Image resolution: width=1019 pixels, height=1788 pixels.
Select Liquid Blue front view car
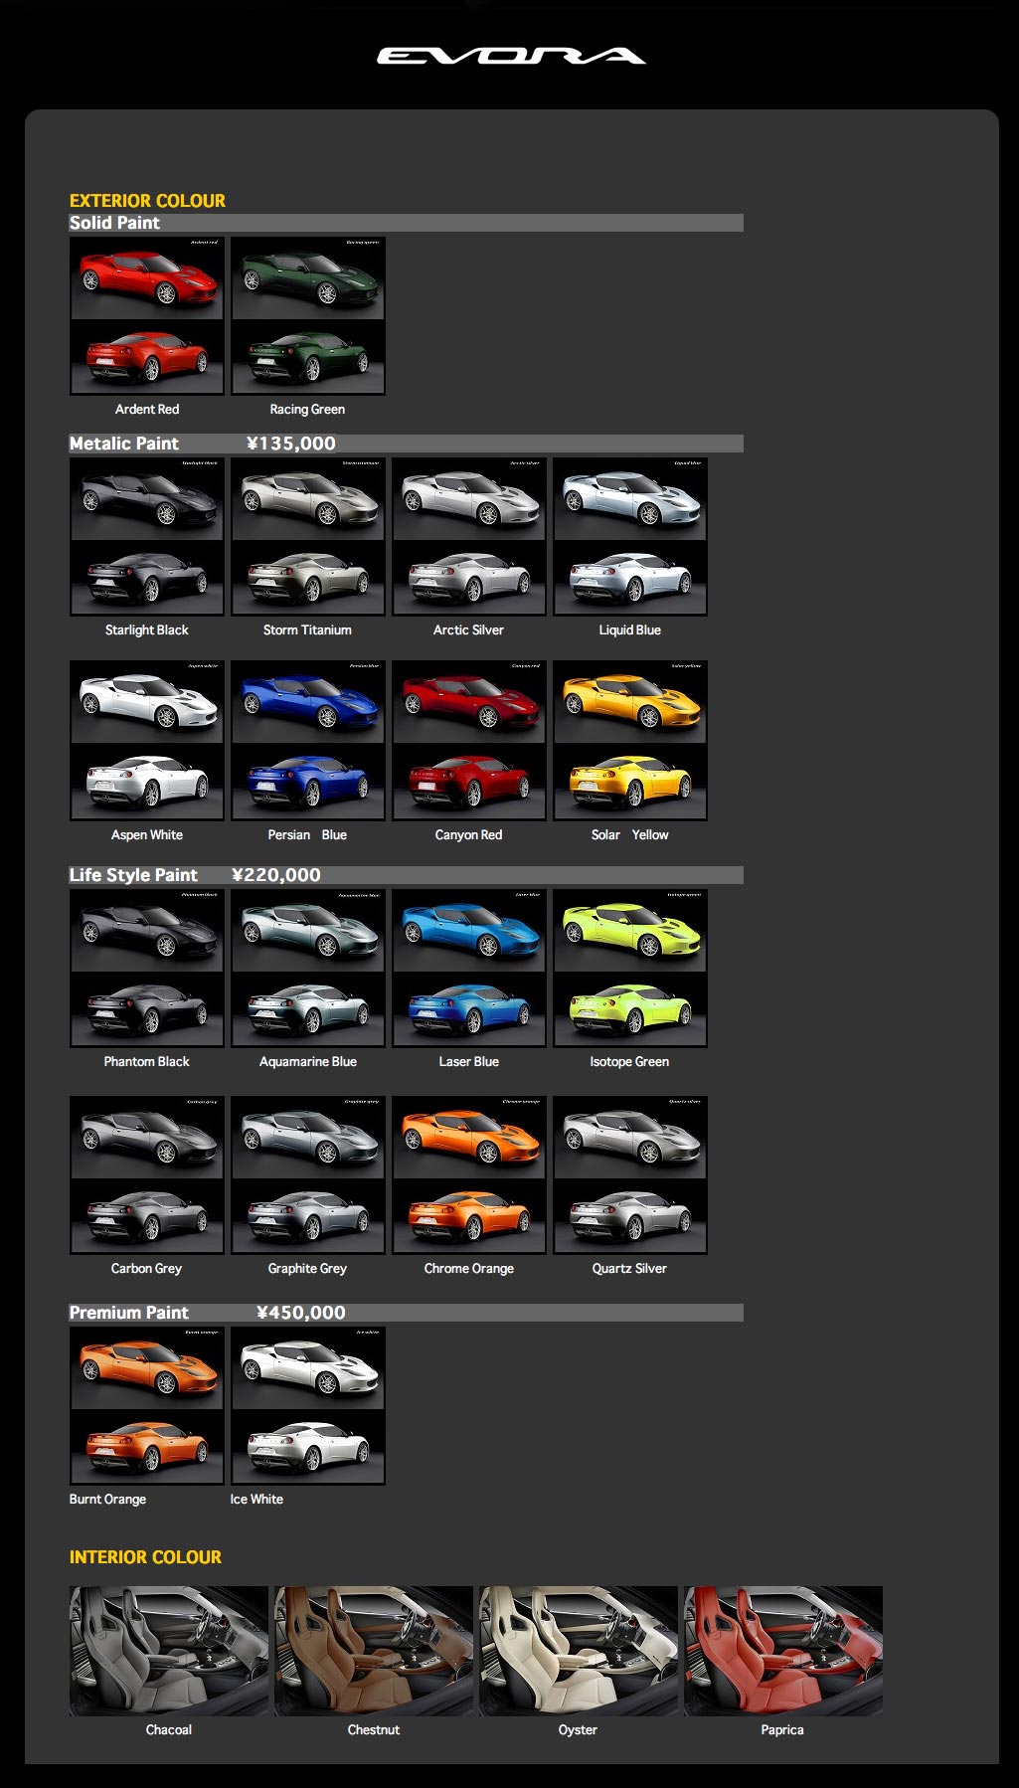pyautogui.click(x=630, y=499)
